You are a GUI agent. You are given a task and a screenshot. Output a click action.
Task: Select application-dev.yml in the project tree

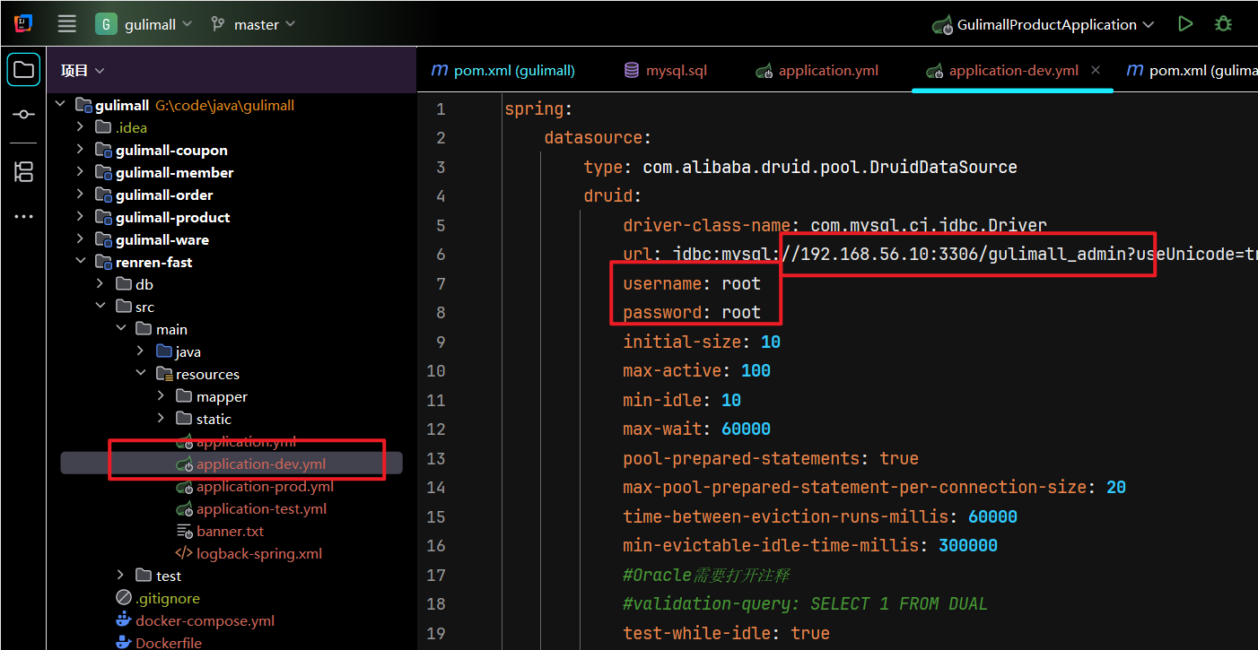(250, 464)
